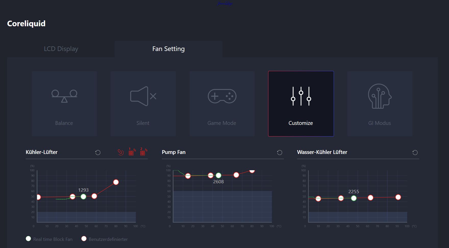The height and width of the screenshot is (248, 449).
Task: Select Pump Fan curve point near 65°C
Action: [x=236, y=175]
